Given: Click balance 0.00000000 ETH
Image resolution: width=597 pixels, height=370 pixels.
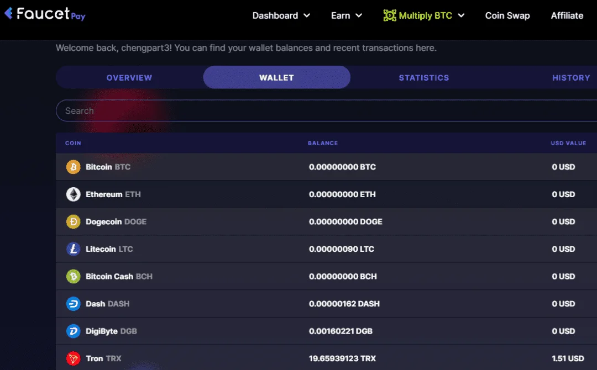Looking at the screenshot, I should tap(342, 194).
